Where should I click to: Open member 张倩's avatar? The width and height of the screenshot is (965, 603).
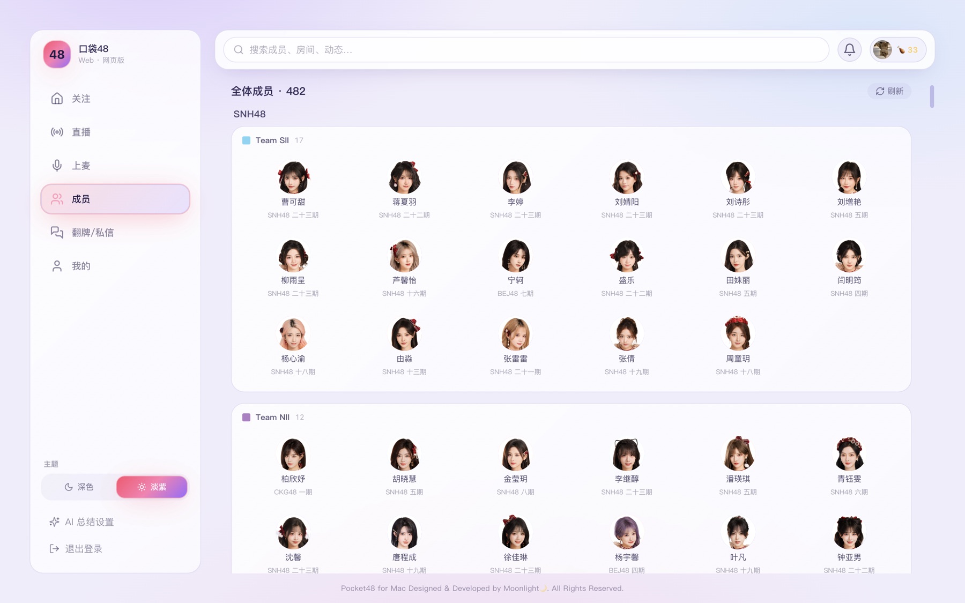point(627,334)
